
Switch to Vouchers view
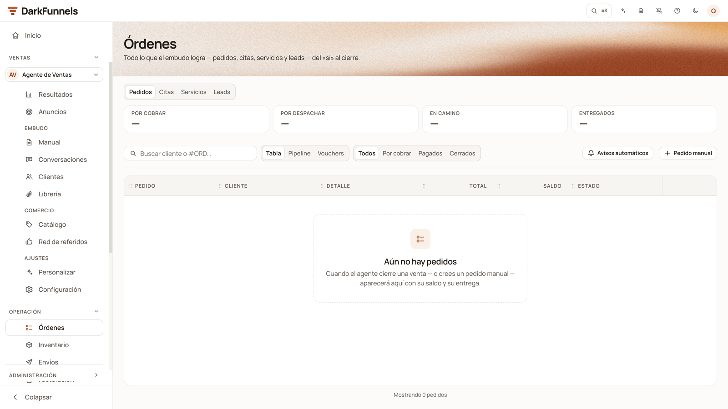331,153
